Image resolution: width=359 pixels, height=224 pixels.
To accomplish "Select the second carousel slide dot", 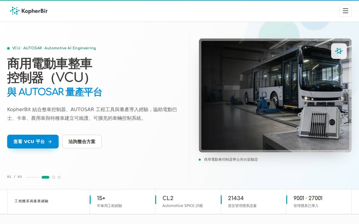I will tap(54, 177).
